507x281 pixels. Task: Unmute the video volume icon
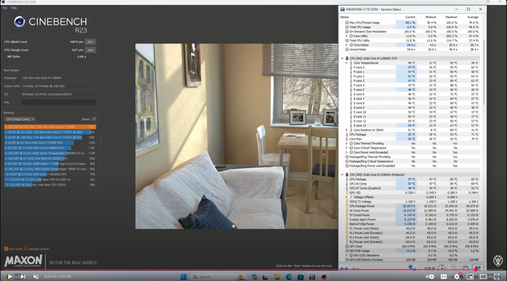click(36, 277)
